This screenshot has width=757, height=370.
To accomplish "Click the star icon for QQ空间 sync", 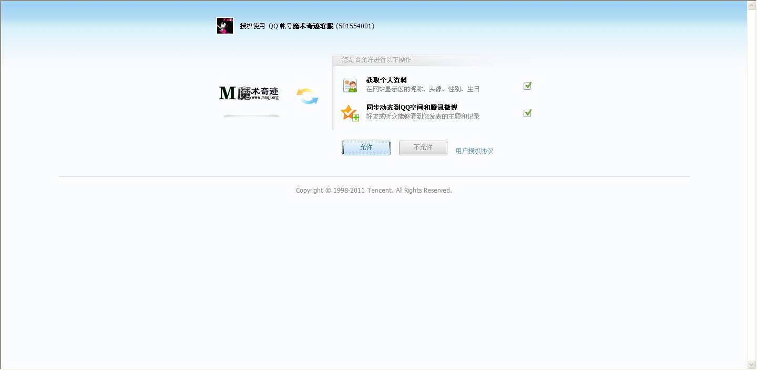I will (x=350, y=113).
